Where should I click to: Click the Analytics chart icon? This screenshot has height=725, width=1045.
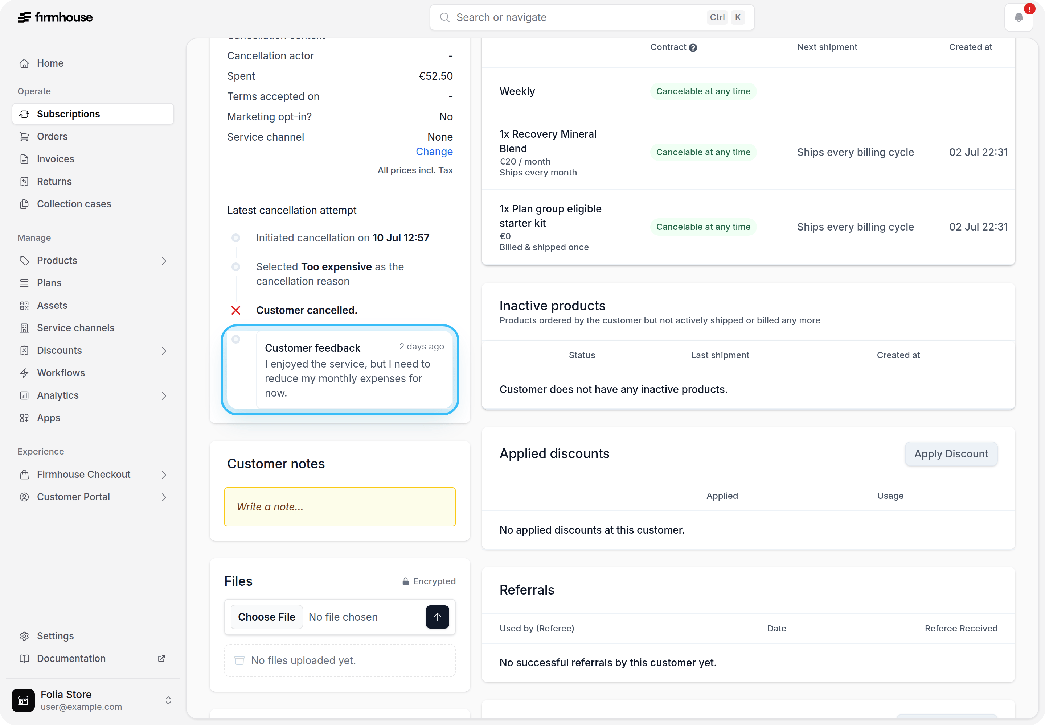(25, 395)
